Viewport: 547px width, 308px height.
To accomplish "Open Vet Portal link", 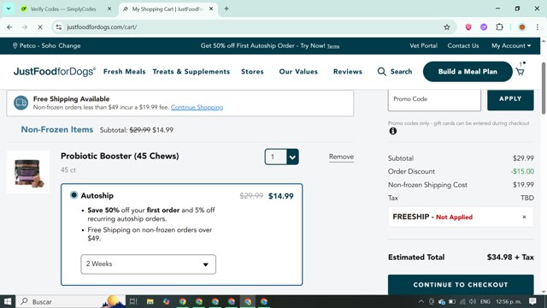I will click(x=424, y=45).
